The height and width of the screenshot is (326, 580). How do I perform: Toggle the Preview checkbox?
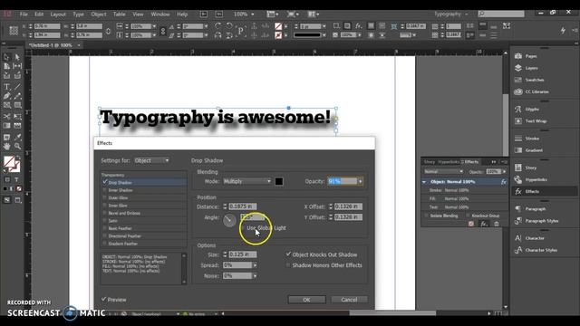point(104,299)
